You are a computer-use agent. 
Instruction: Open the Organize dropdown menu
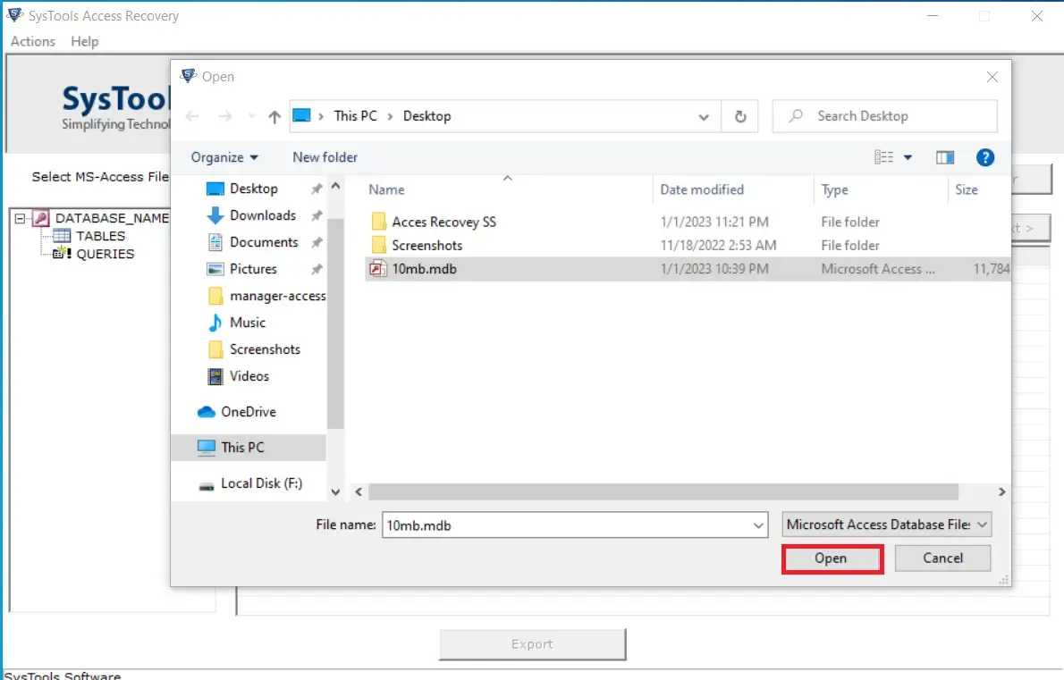pyautogui.click(x=224, y=157)
